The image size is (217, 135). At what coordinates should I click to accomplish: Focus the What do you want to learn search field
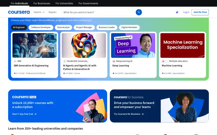coord(98,12)
